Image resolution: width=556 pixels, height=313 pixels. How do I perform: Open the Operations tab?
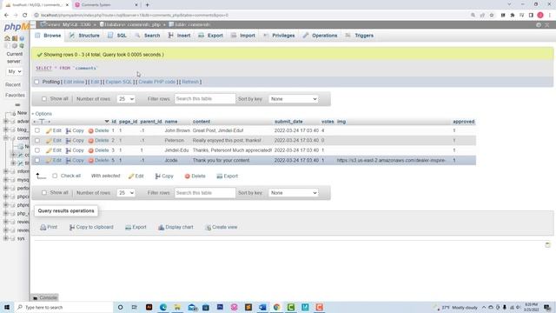click(321, 36)
